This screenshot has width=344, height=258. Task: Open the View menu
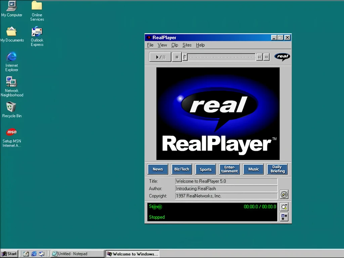coord(162,45)
